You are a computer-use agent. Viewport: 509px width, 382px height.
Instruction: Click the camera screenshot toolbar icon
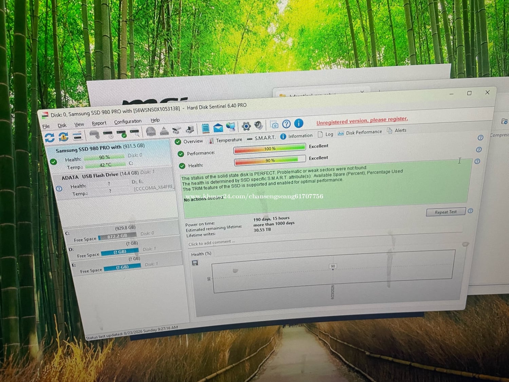click(274, 125)
